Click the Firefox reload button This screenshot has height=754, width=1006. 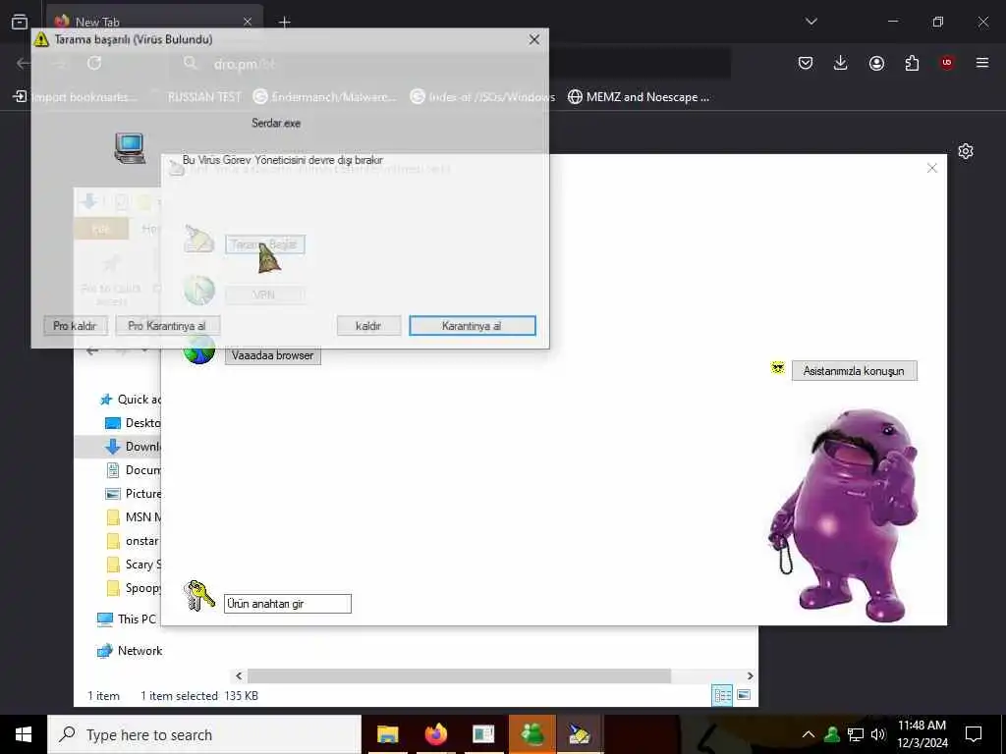[94, 63]
